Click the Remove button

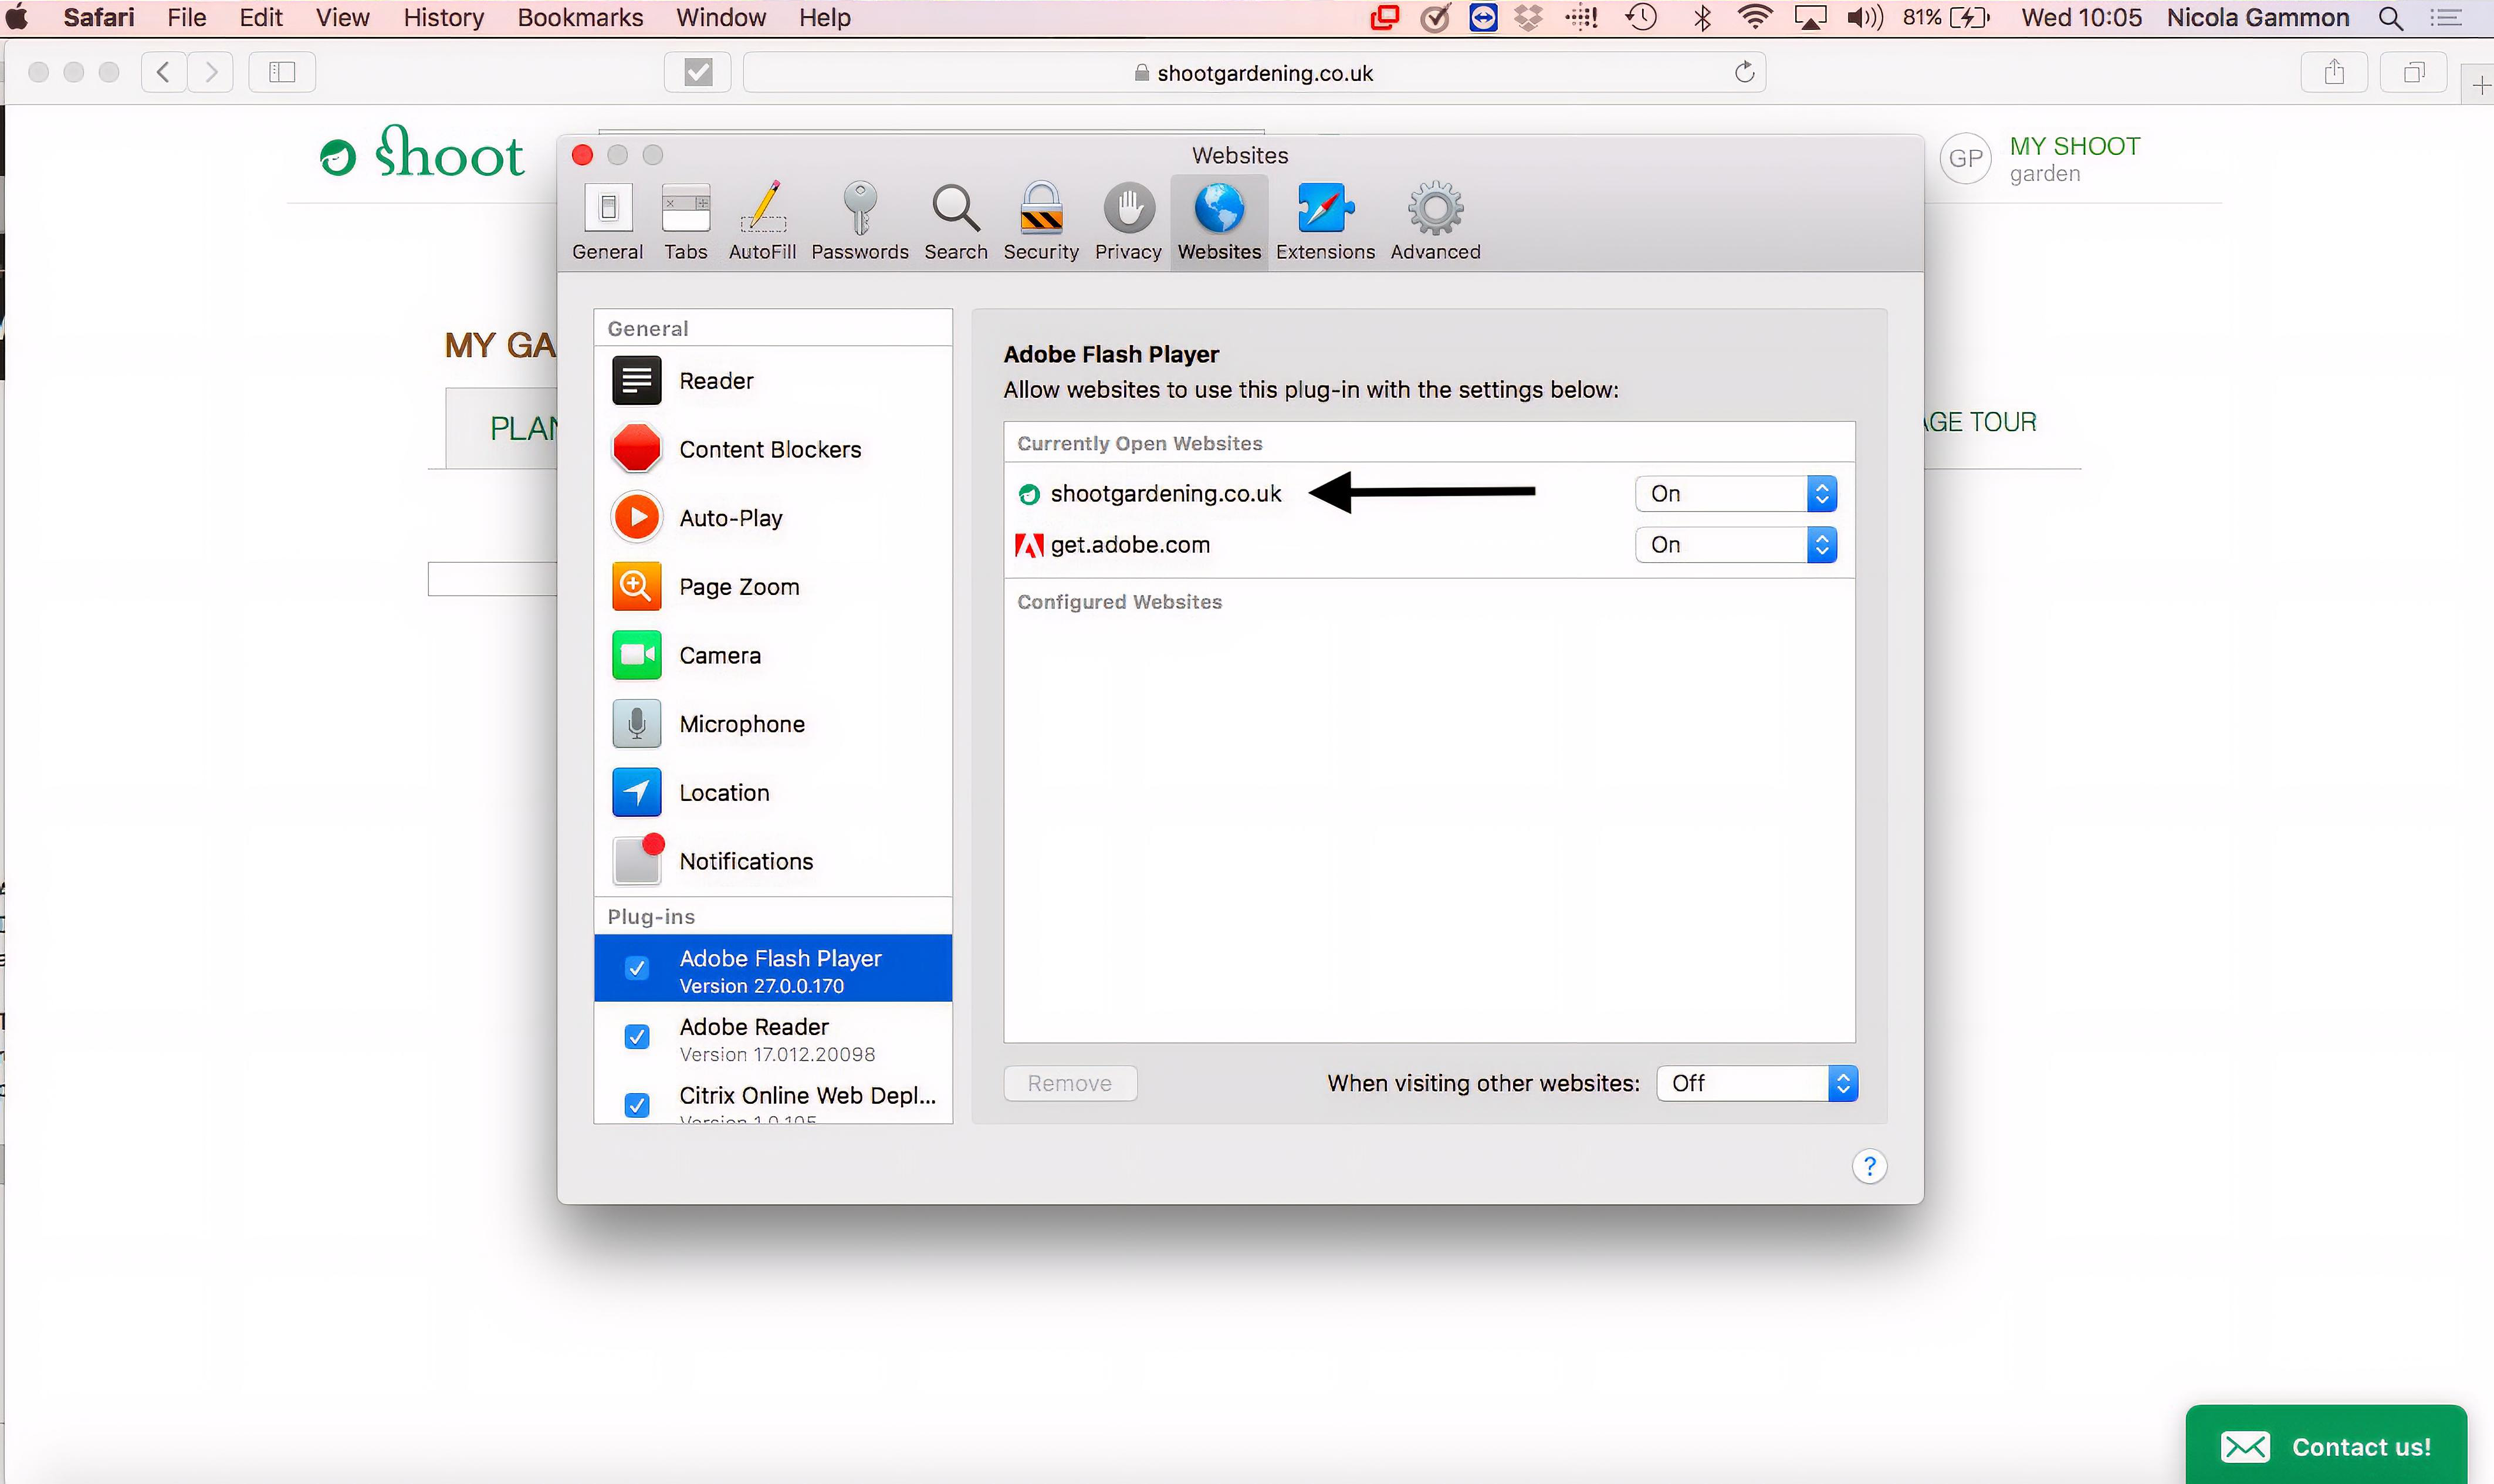pyautogui.click(x=1068, y=1083)
